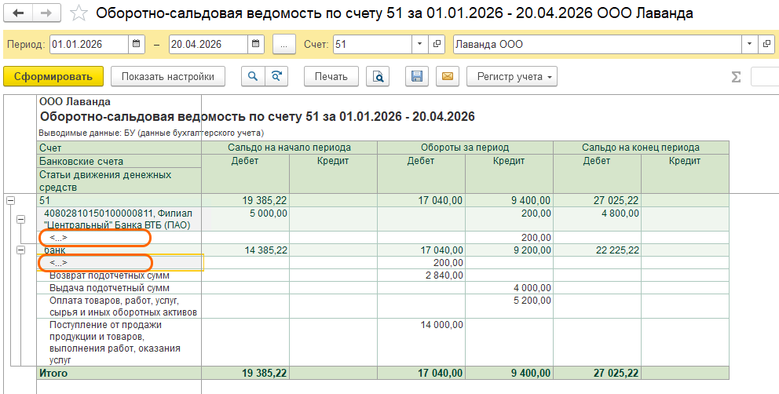This screenshot has height=394, width=779.
Task: Click the magnifier search icon button
Action: click(253, 76)
